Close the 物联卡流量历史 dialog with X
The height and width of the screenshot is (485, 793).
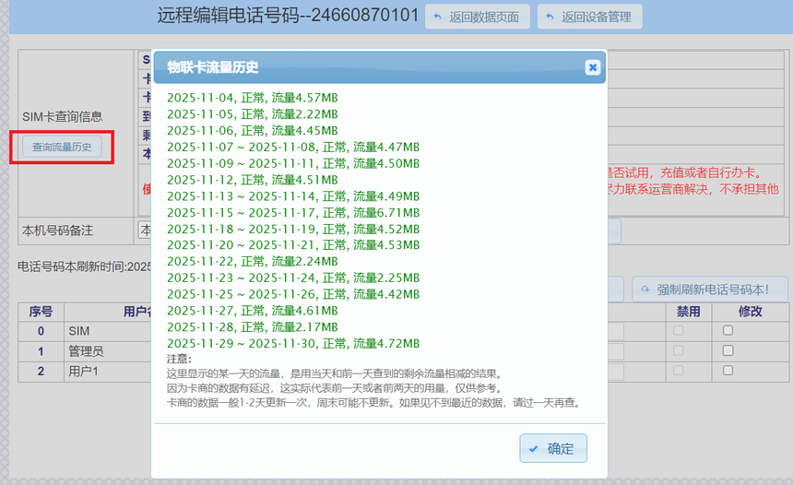593,67
